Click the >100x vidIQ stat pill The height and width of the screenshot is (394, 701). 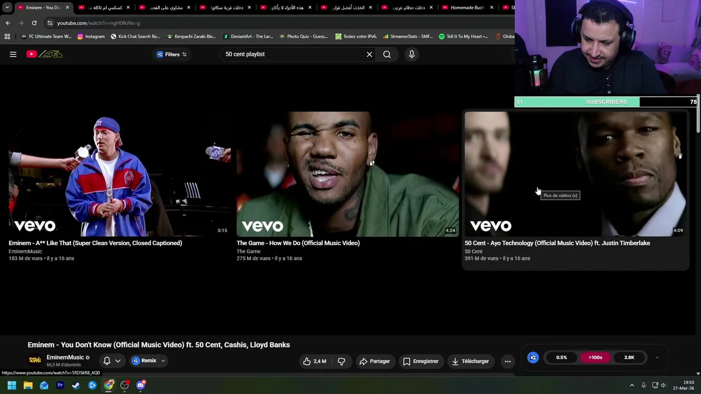coord(595,357)
